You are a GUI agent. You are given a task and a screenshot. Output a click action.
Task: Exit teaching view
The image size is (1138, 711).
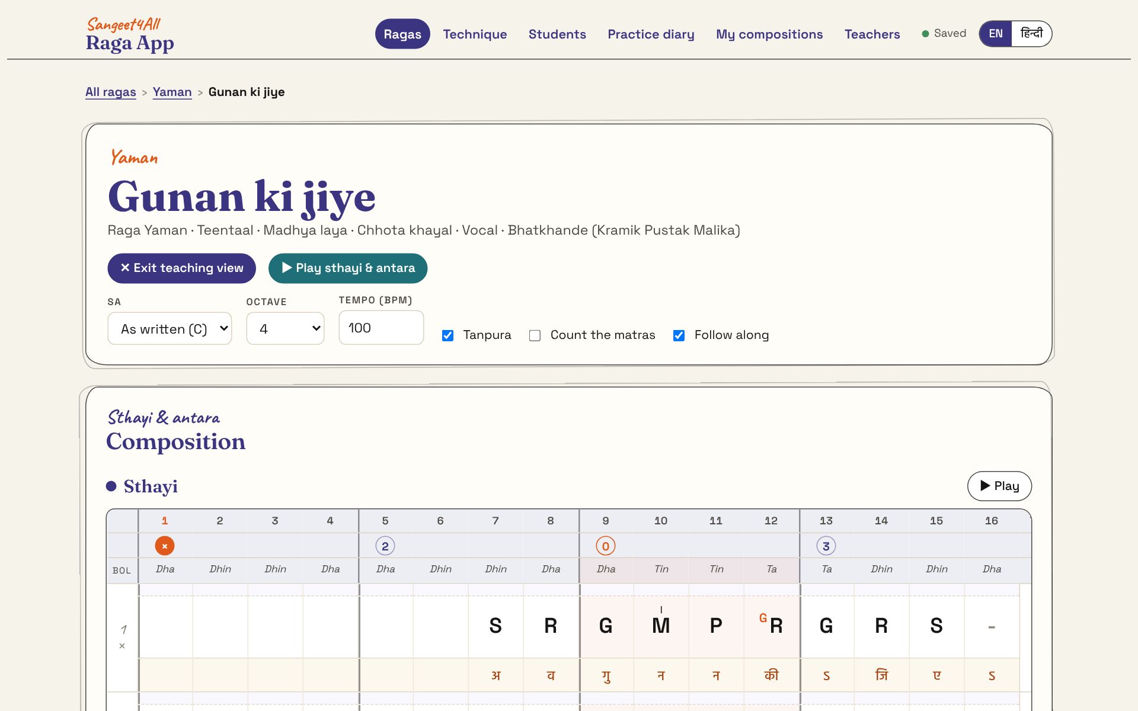coord(181,268)
